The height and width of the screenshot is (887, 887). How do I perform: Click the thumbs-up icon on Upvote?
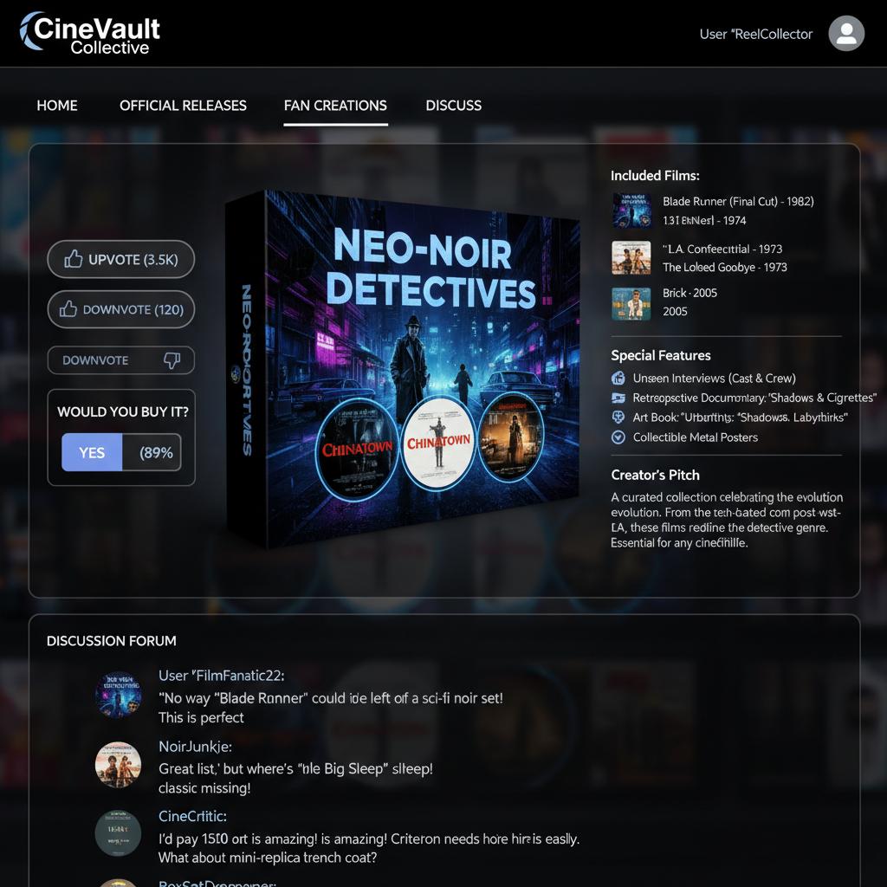[74, 259]
